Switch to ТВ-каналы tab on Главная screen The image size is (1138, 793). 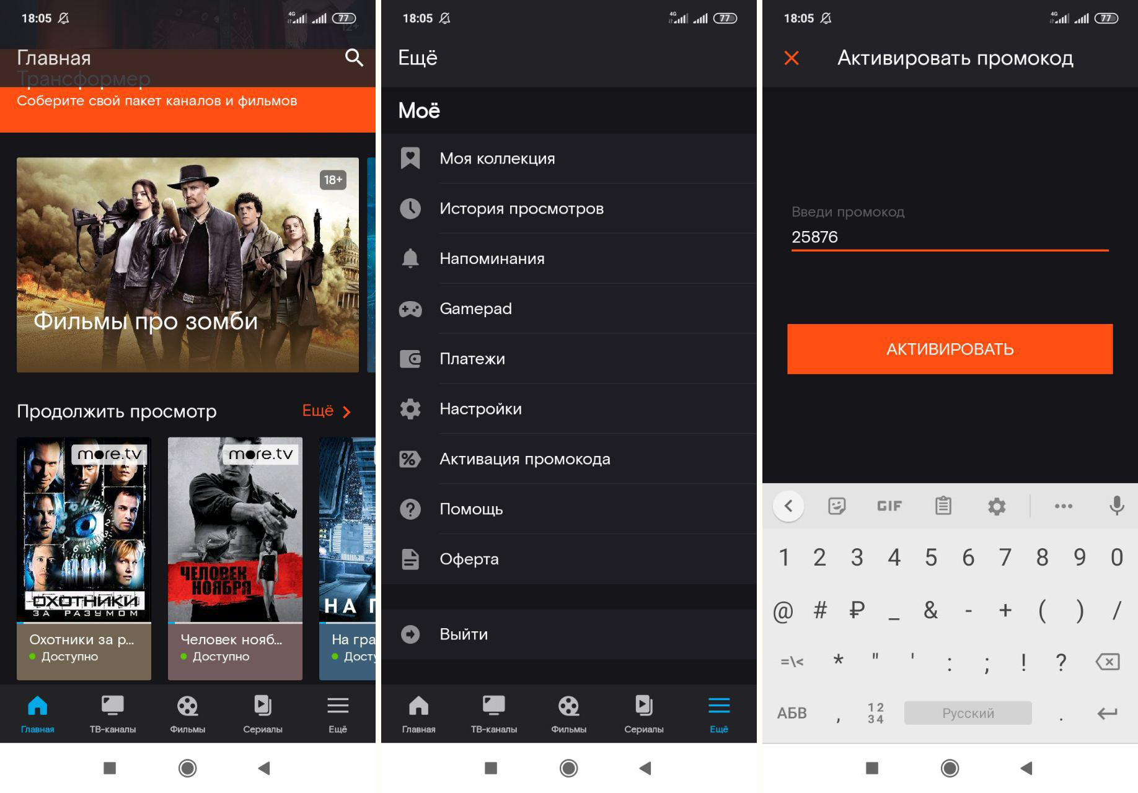click(x=113, y=714)
